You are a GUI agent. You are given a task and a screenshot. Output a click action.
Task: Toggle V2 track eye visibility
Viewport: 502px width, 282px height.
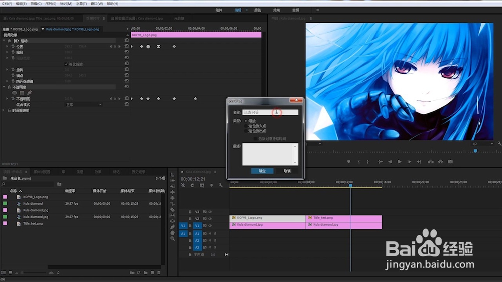210,219
